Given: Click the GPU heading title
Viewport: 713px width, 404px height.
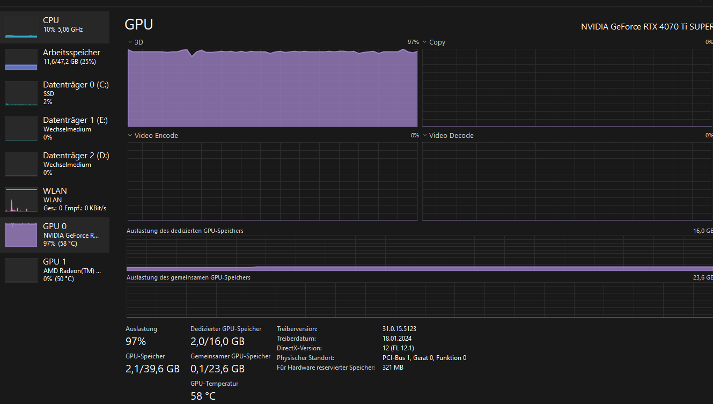Looking at the screenshot, I should click(x=139, y=24).
